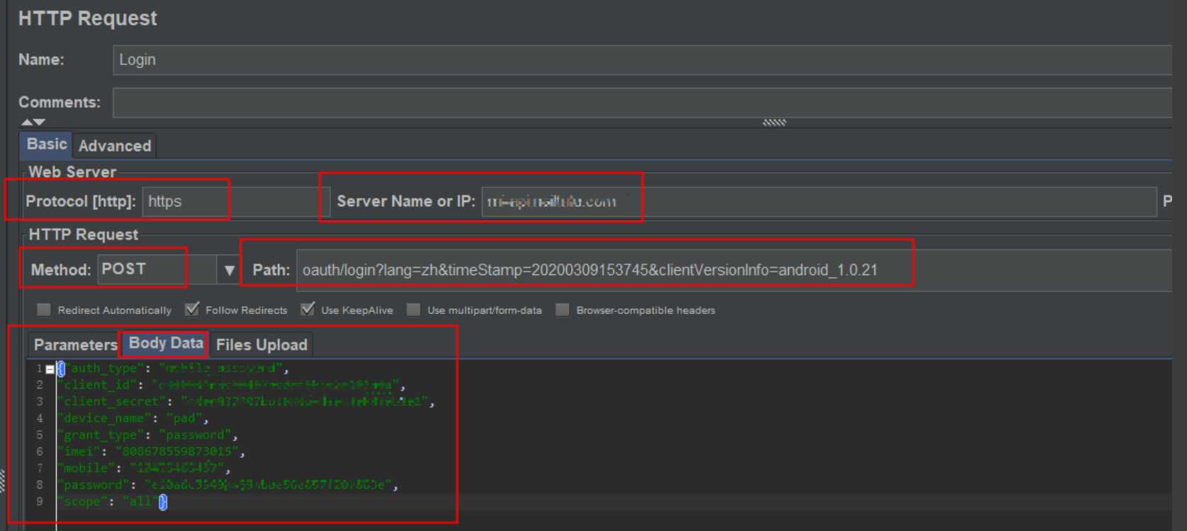This screenshot has width=1187, height=531.
Task: Click the Name field containing Login
Action: click(x=642, y=60)
